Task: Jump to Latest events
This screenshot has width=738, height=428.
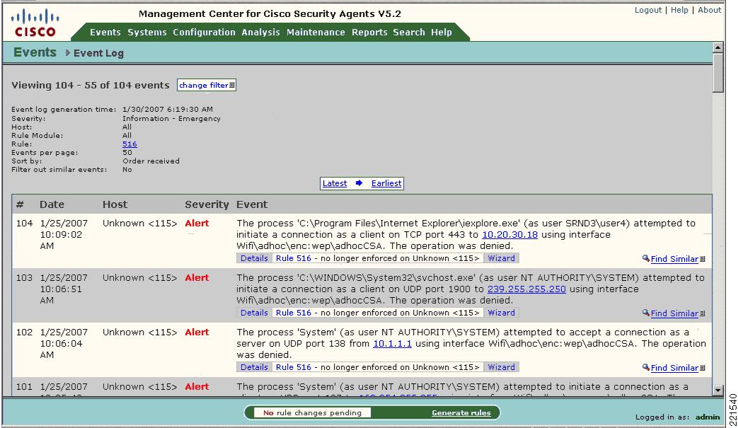Action: pyautogui.click(x=335, y=183)
